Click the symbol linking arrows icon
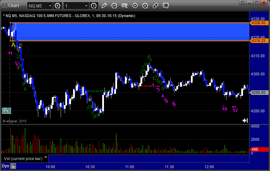The image size is (270, 171). click(x=155, y=6)
